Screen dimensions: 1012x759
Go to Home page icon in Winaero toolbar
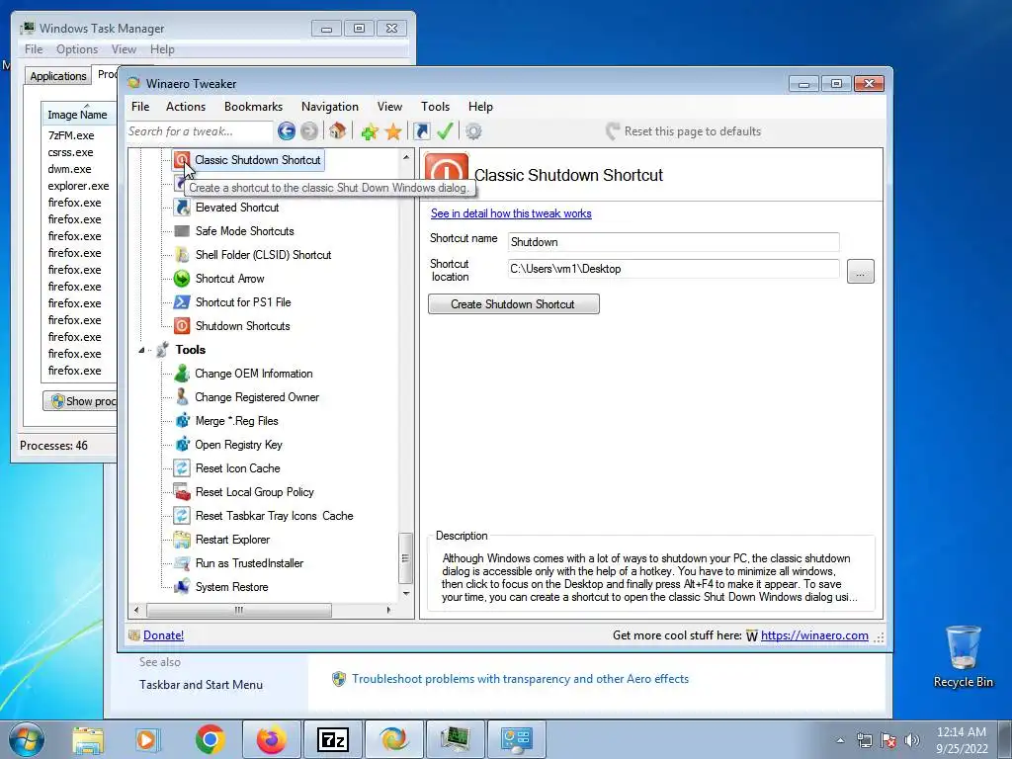(337, 131)
